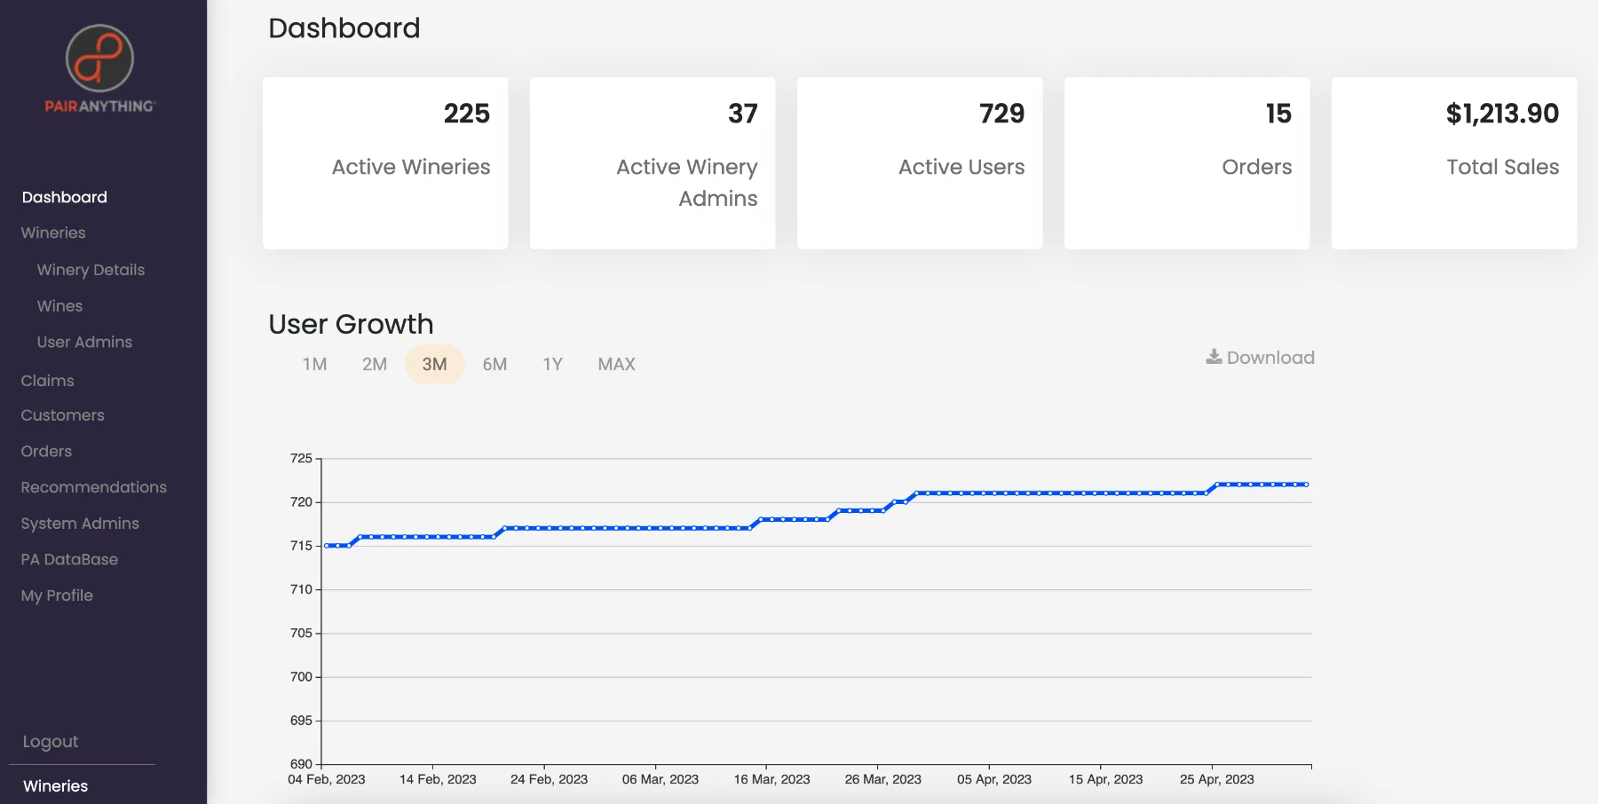
Task: Click the Wineries label below Logout
Action: click(55, 786)
